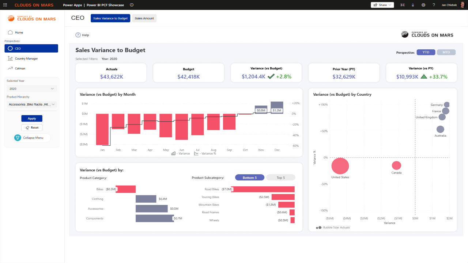Click the Help question mark icon

[78, 35]
